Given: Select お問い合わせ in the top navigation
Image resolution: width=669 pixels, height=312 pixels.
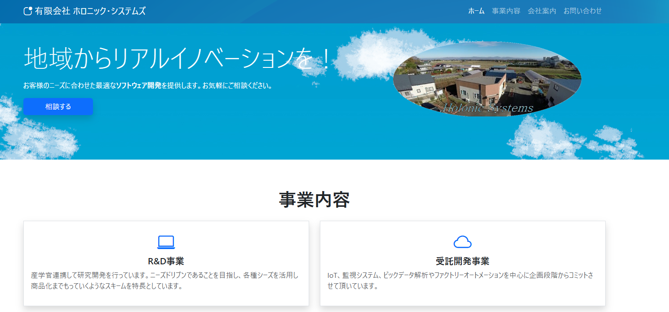Looking at the screenshot, I should 582,11.
